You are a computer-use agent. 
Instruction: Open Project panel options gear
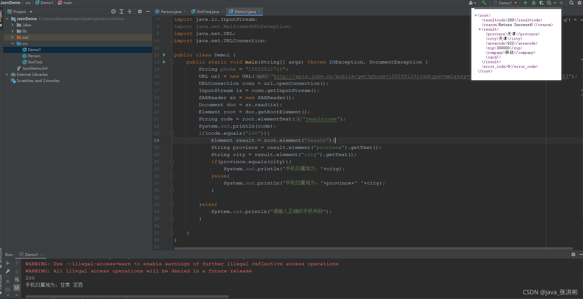(140, 11)
